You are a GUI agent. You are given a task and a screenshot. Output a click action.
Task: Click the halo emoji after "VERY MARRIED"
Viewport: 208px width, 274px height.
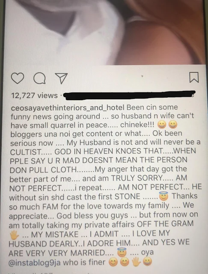(x=122, y=252)
